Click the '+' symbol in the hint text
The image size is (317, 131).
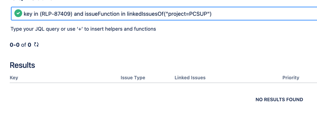click(79, 29)
